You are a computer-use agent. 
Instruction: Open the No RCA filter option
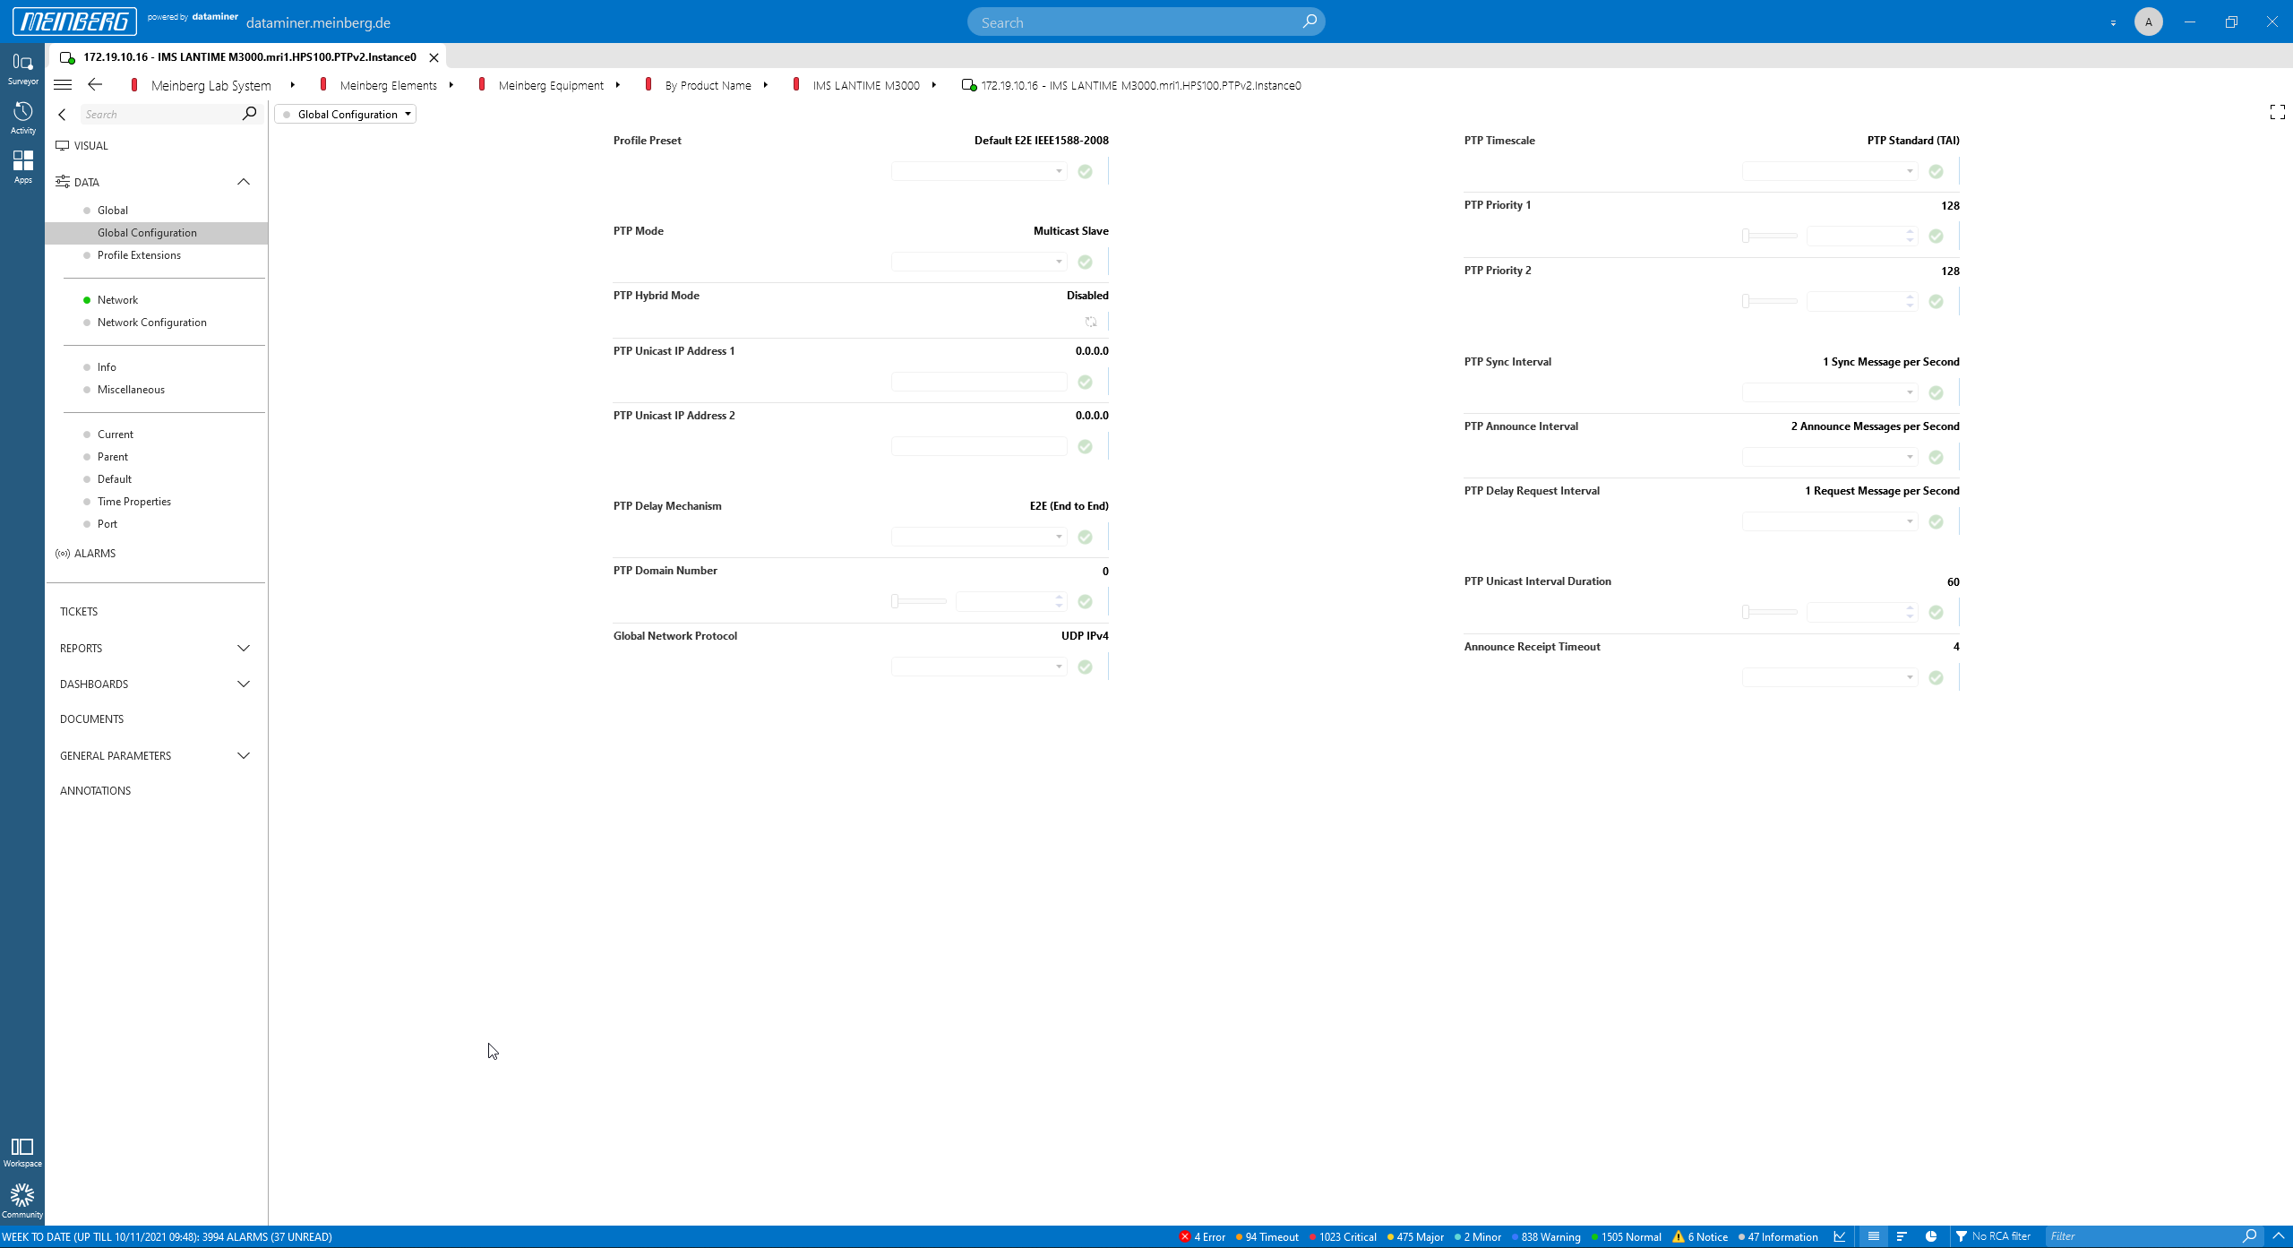click(x=1993, y=1236)
